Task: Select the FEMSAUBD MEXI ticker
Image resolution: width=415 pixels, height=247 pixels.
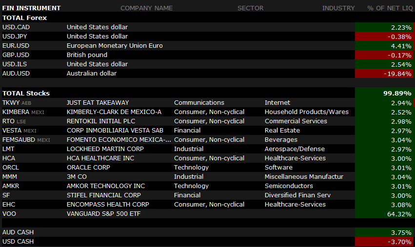Action: (26, 140)
